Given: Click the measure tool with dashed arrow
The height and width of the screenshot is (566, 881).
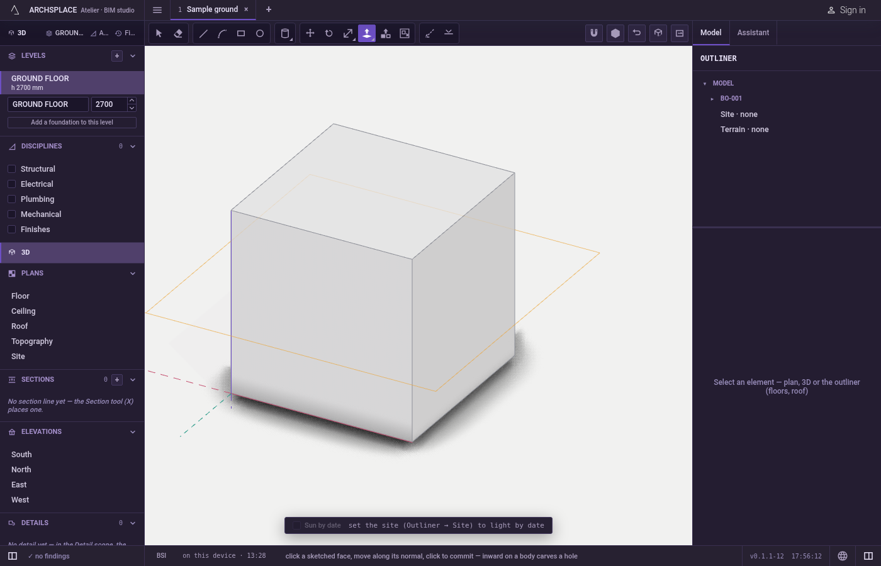Looking at the screenshot, I should pos(430,33).
